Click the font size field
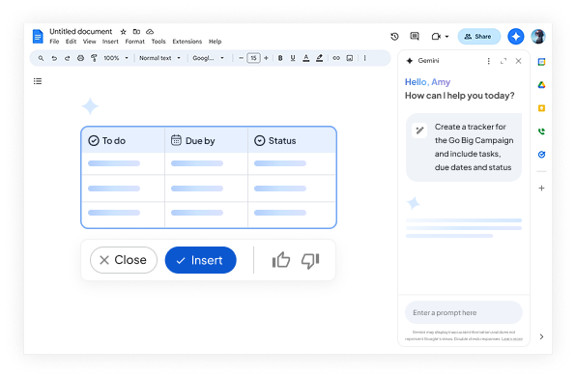The image size is (576, 378). point(253,58)
